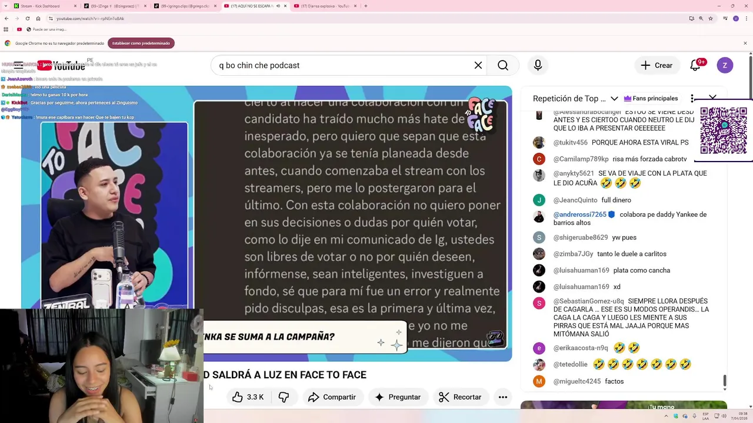Expand the chat replay mode dropdown chevron

tap(614, 98)
